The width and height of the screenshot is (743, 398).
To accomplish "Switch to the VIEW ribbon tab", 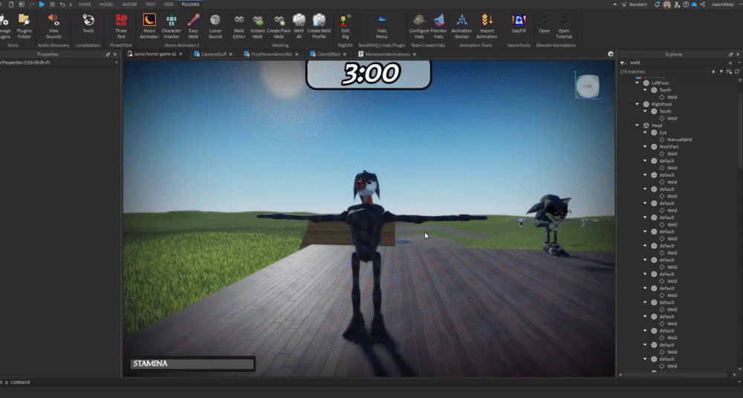I will pos(168,4).
